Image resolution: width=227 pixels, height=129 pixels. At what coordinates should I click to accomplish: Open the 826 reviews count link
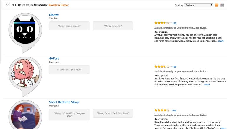[x=174, y=110]
